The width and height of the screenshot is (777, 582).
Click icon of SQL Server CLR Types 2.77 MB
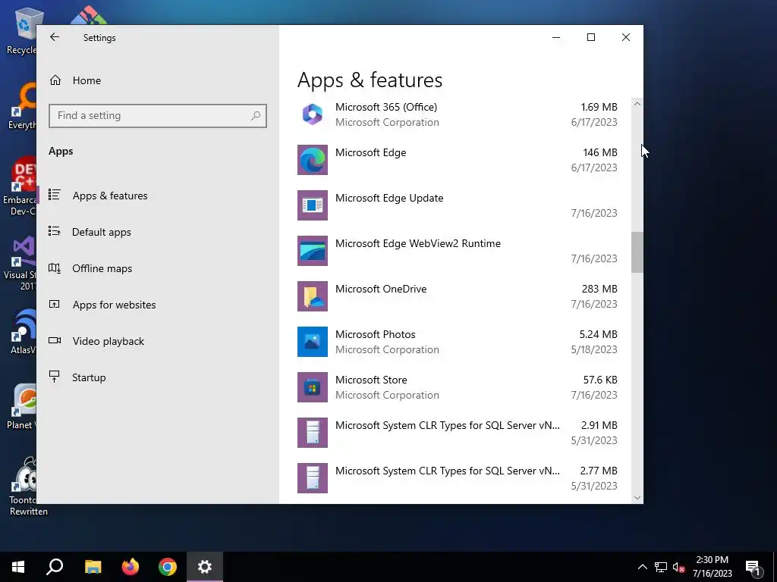[312, 479]
